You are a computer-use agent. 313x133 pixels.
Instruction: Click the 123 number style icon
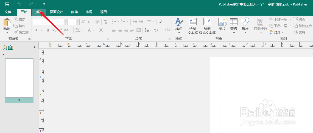coord(167,30)
